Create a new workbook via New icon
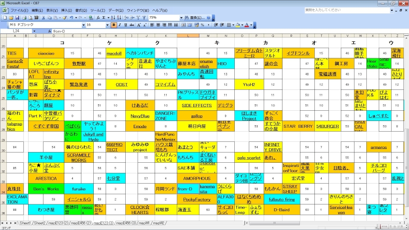The width and height of the screenshot is (409, 230). (5, 18)
